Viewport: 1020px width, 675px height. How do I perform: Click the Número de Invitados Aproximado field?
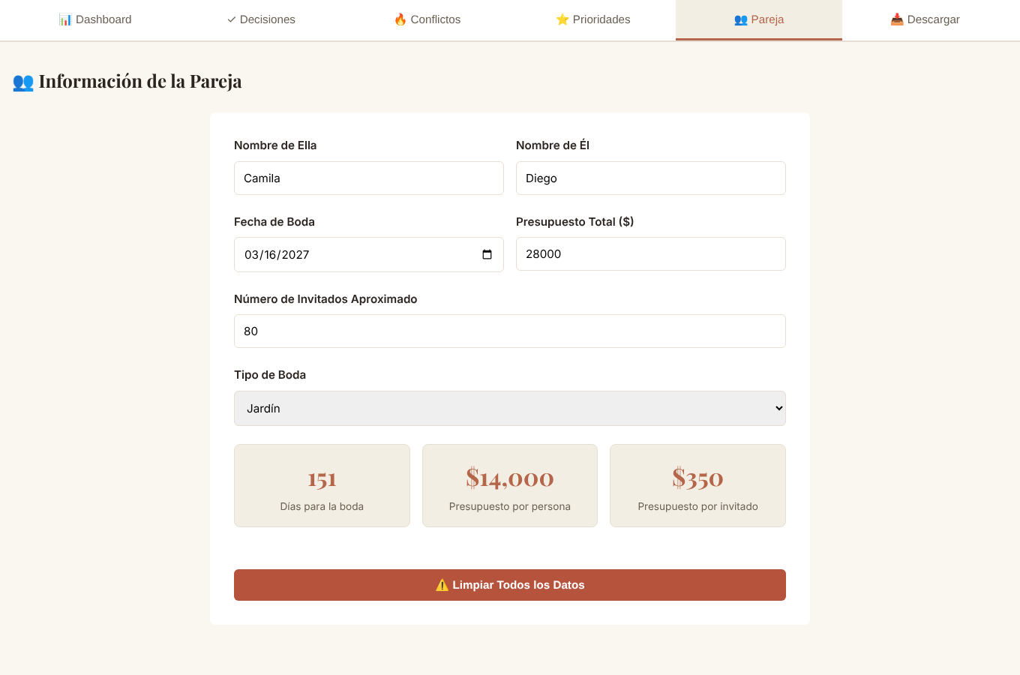pyautogui.click(x=510, y=331)
